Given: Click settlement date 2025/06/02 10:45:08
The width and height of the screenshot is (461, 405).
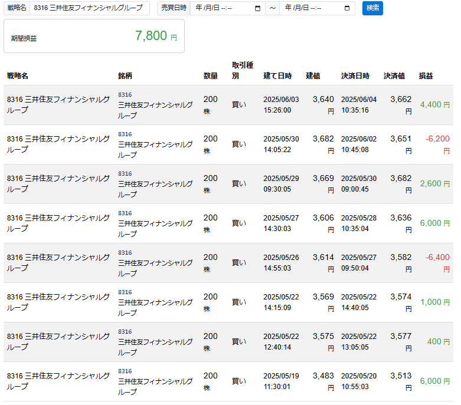Looking at the screenshot, I should 359,144.
